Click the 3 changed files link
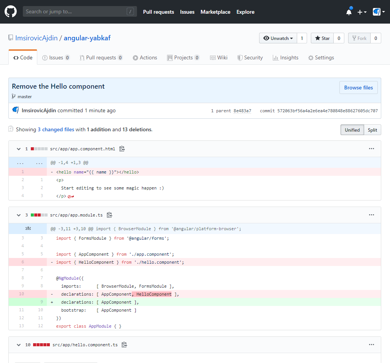The width and height of the screenshot is (390, 363). [x=56, y=129]
